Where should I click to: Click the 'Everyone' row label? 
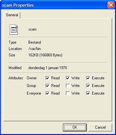(x=34, y=93)
